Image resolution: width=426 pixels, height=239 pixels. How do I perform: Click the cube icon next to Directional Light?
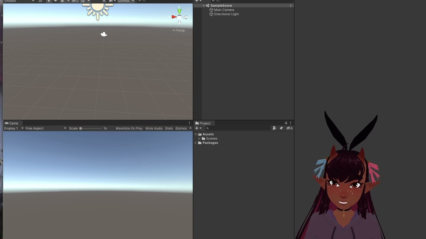211,14
